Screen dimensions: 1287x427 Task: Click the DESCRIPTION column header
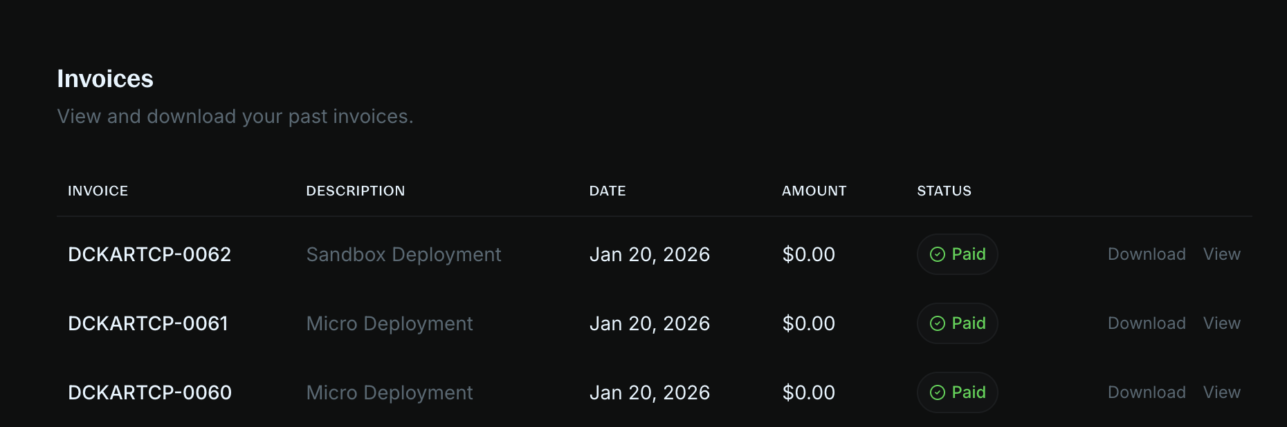356,191
